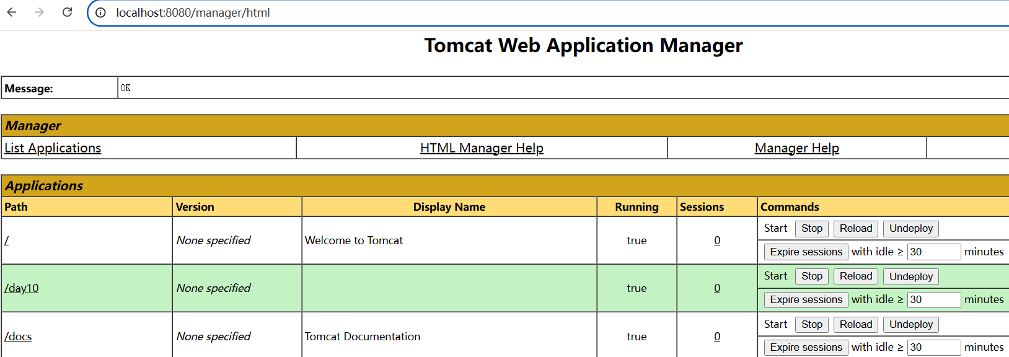Click 'None specified' version in /docs row
Screen dimensions: 1009x357
click(x=213, y=337)
